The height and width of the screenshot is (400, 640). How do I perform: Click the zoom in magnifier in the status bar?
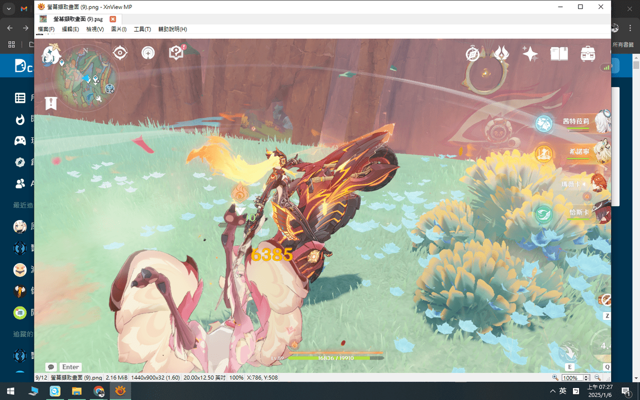[x=555, y=377]
